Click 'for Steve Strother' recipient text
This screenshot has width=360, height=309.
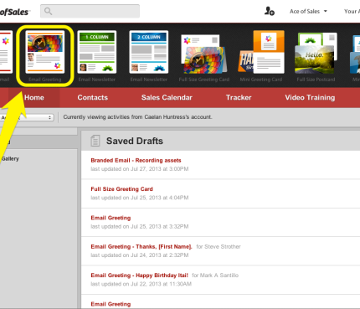click(x=219, y=247)
